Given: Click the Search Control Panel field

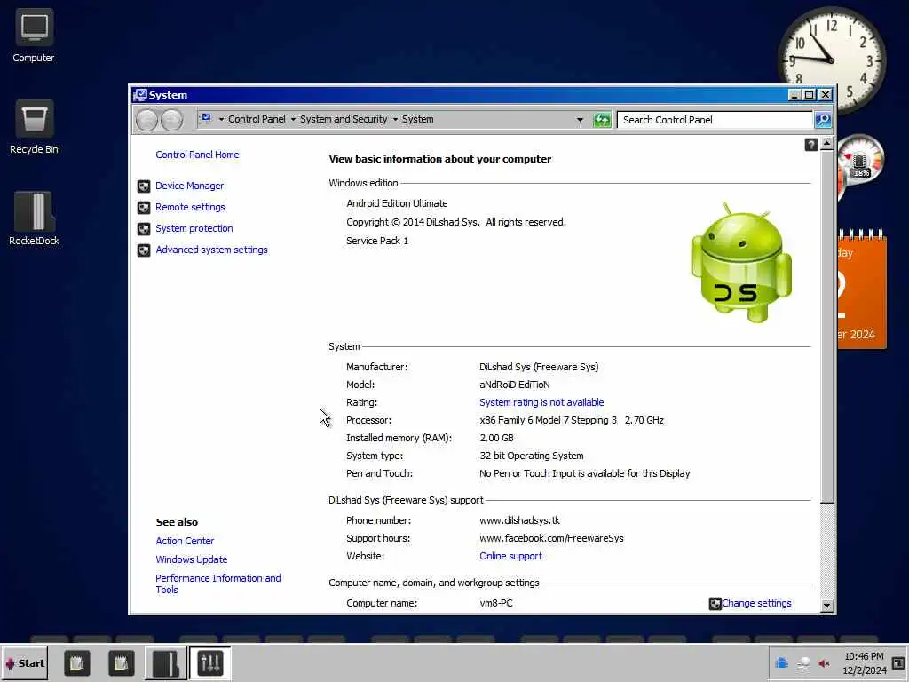Looking at the screenshot, I should [715, 120].
